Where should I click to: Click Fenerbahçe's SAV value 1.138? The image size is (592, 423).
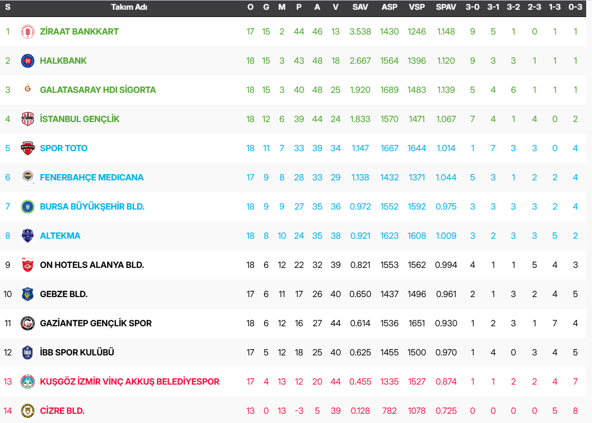pos(360,177)
